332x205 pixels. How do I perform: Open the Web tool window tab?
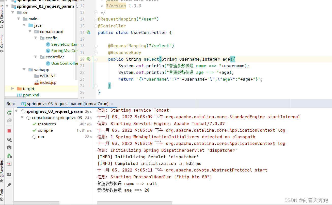point(2,193)
